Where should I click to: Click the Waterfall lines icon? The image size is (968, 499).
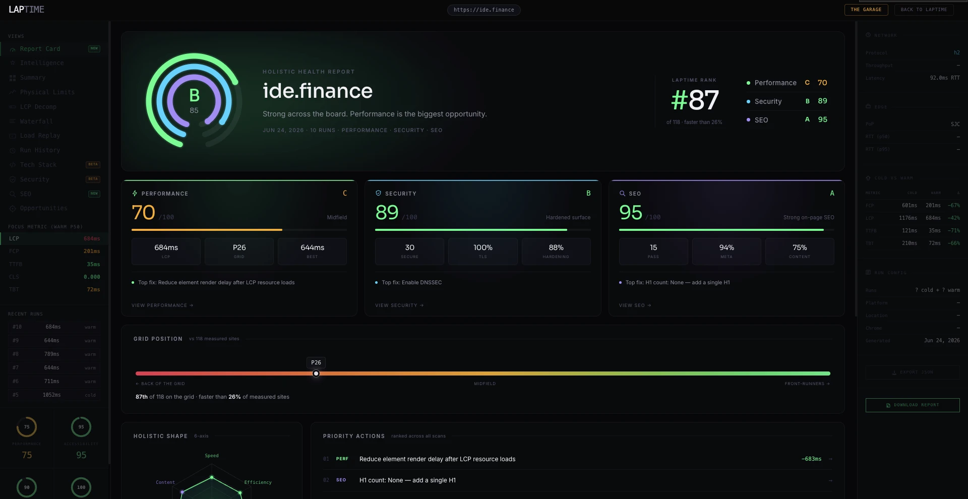point(13,121)
